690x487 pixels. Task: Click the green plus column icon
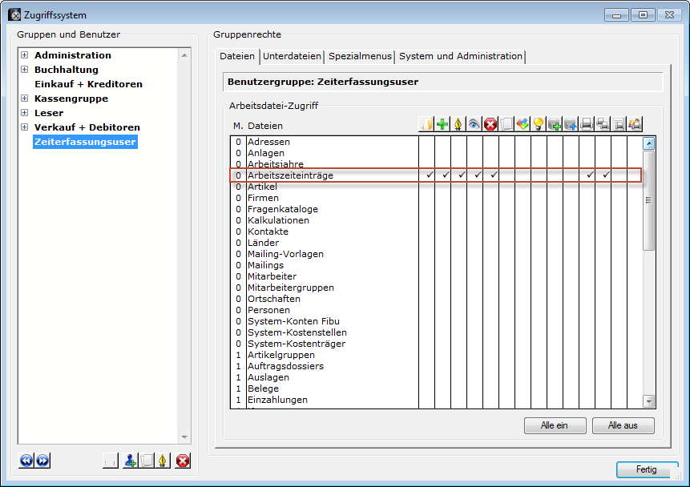442,124
